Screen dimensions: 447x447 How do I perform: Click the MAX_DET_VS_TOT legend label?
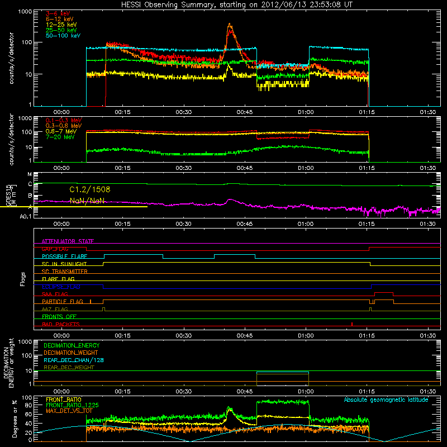pos(69,411)
